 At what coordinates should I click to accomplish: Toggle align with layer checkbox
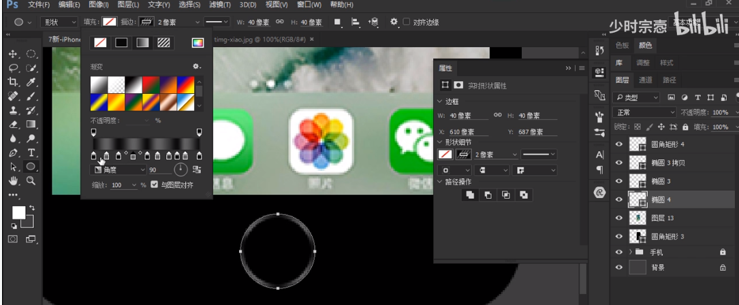point(154,184)
